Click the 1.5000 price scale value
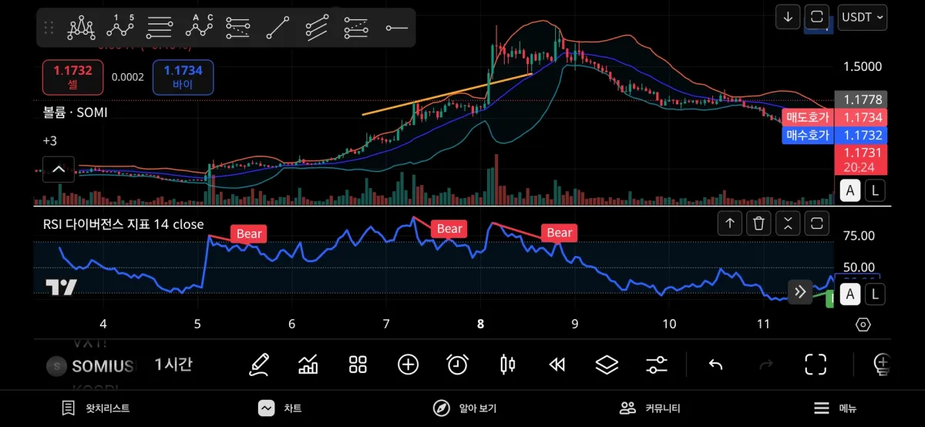This screenshot has height=427, width=925. (x=863, y=67)
